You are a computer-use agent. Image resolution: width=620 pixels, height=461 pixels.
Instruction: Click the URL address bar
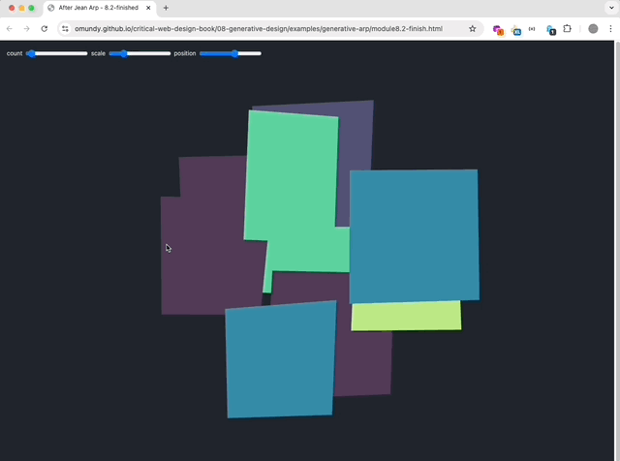point(262,29)
